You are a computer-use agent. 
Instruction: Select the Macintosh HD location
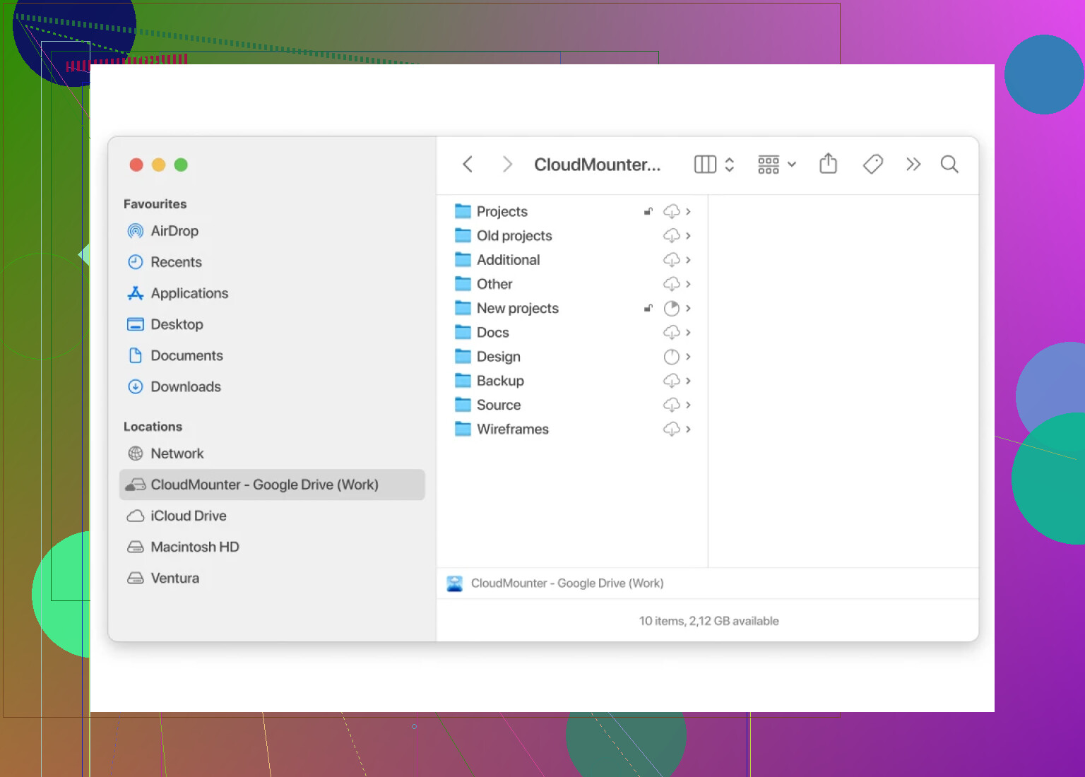point(194,547)
